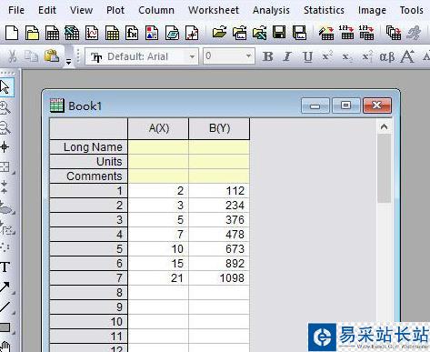Click the Save Template icon
This screenshot has width=430, height=352.
pyautogui.click(x=299, y=33)
